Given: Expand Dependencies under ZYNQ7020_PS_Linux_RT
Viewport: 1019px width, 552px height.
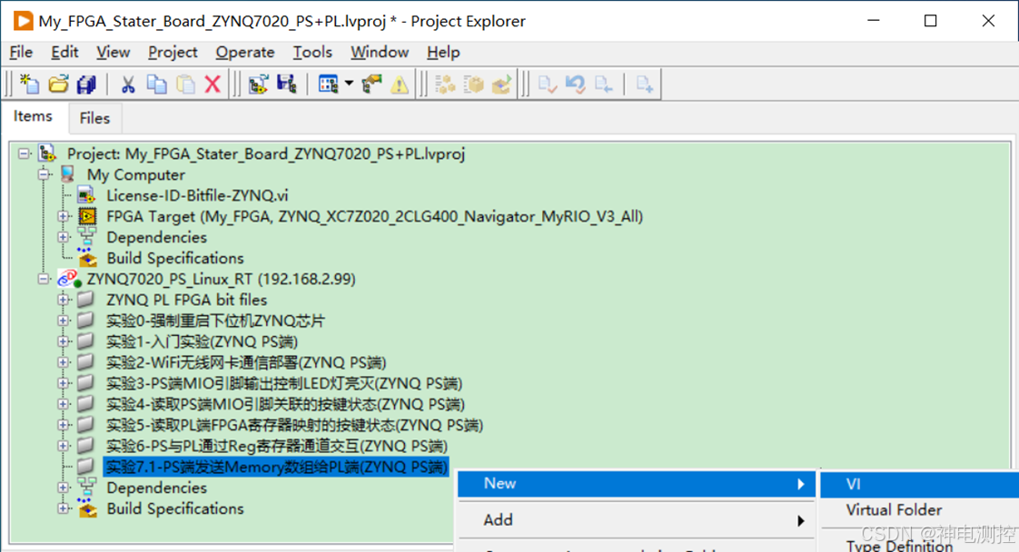Looking at the screenshot, I should [x=63, y=488].
